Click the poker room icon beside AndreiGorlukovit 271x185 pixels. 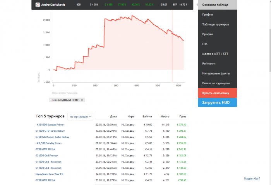pos(37,5)
